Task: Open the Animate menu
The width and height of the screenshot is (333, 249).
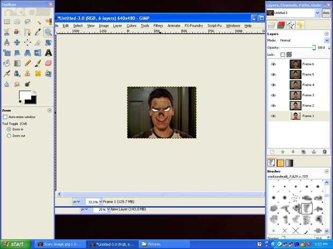Action: click(173, 26)
